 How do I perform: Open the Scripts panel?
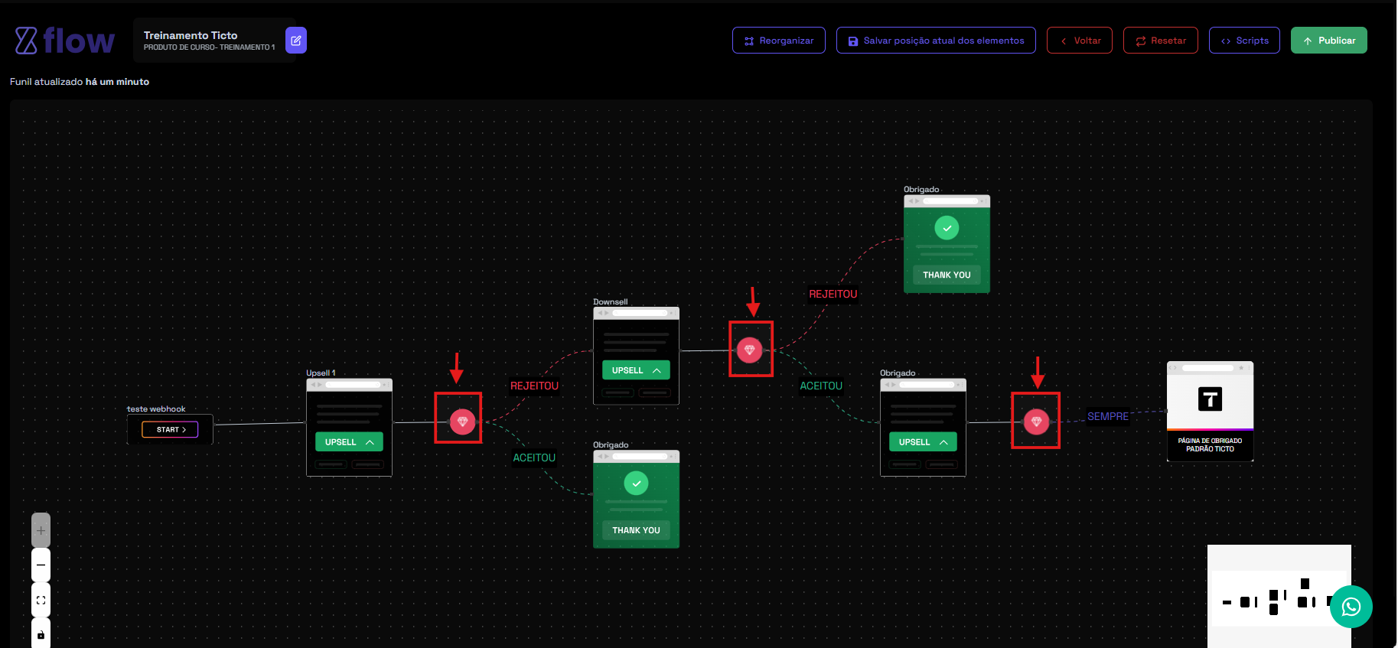pyautogui.click(x=1243, y=41)
